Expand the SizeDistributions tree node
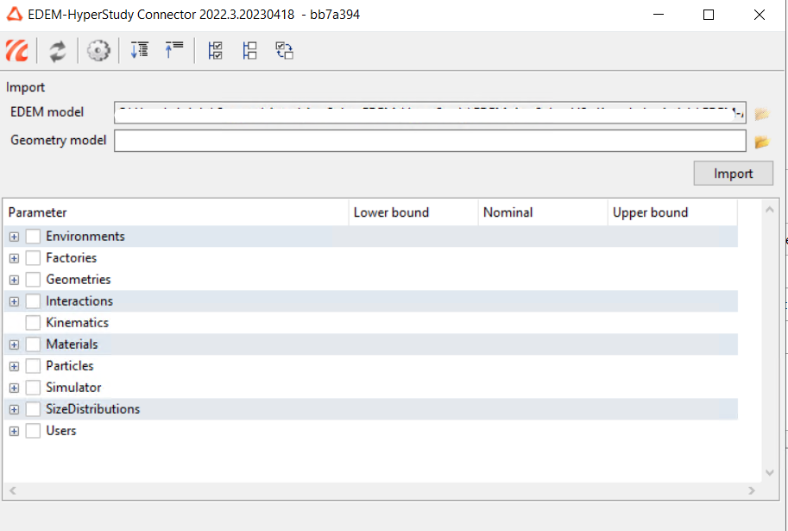 [x=14, y=410]
